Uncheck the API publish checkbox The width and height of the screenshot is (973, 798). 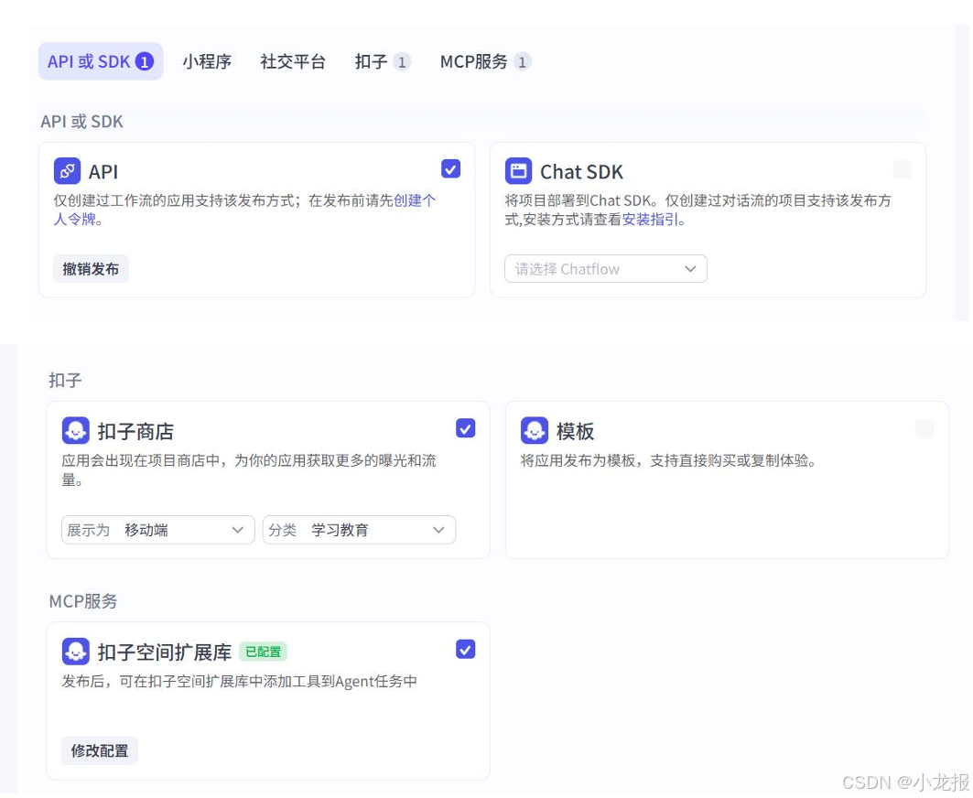click(x=449, y=168)
